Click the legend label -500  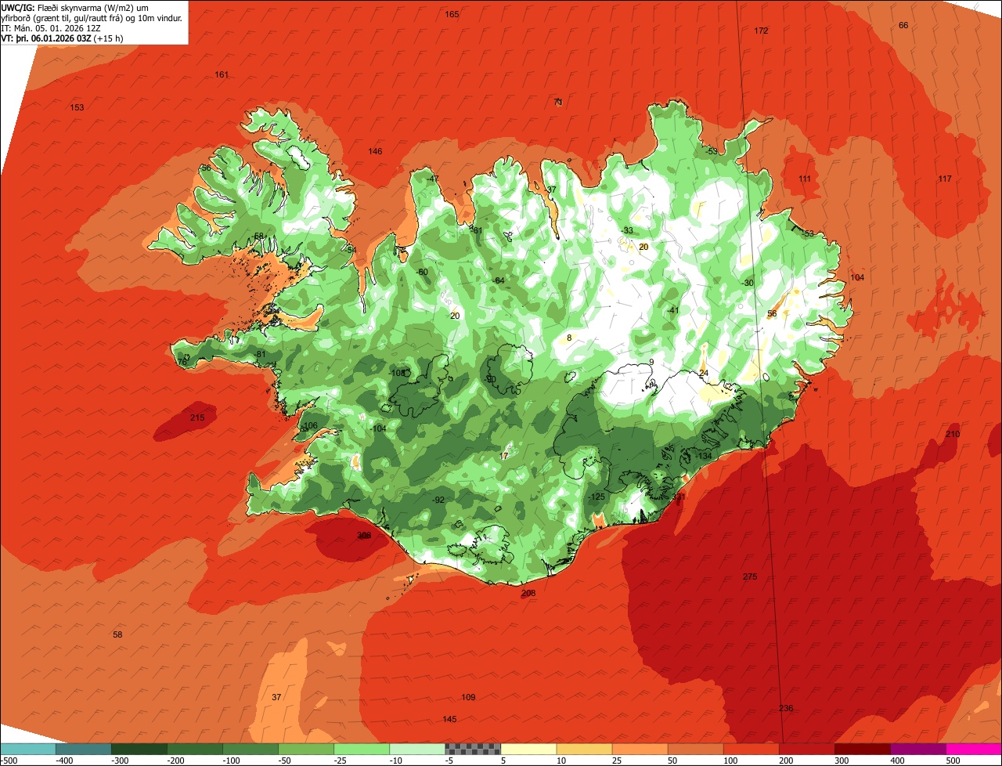pyautogui.click(x=9, y=760)
